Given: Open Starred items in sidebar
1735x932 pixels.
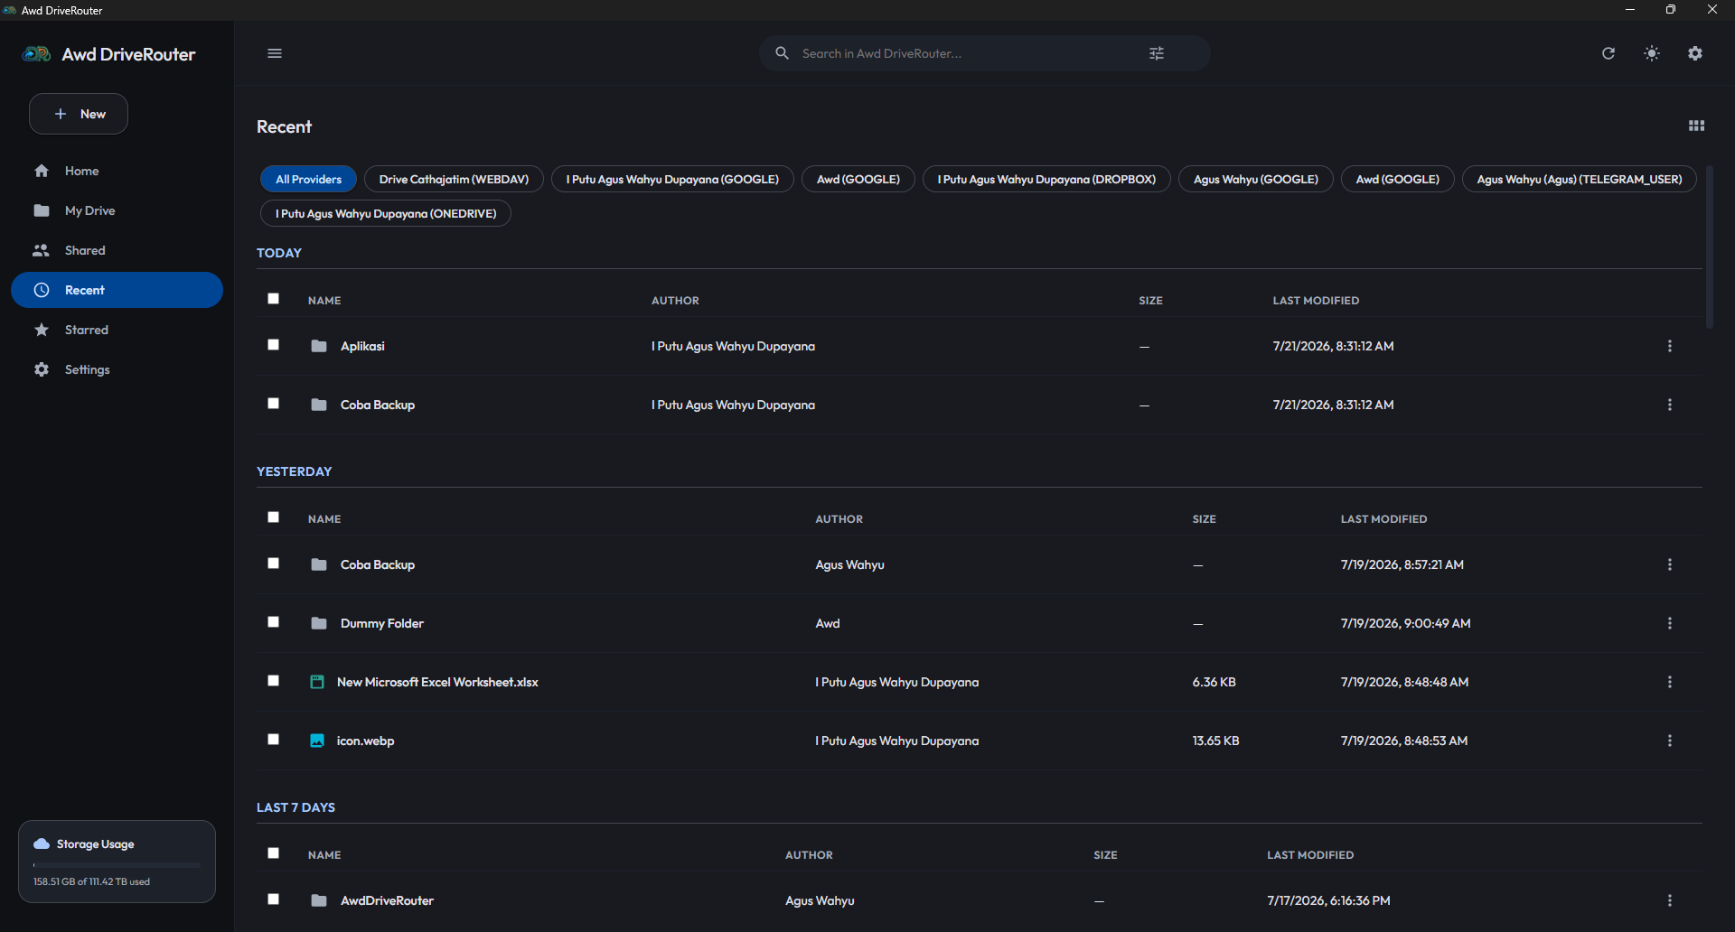Looking at the screenshot, I should point(117,330).
